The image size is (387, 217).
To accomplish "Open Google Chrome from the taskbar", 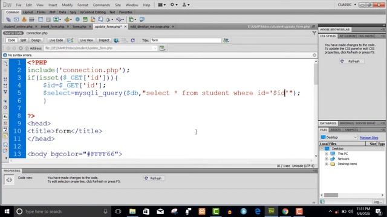I will 285,211.
